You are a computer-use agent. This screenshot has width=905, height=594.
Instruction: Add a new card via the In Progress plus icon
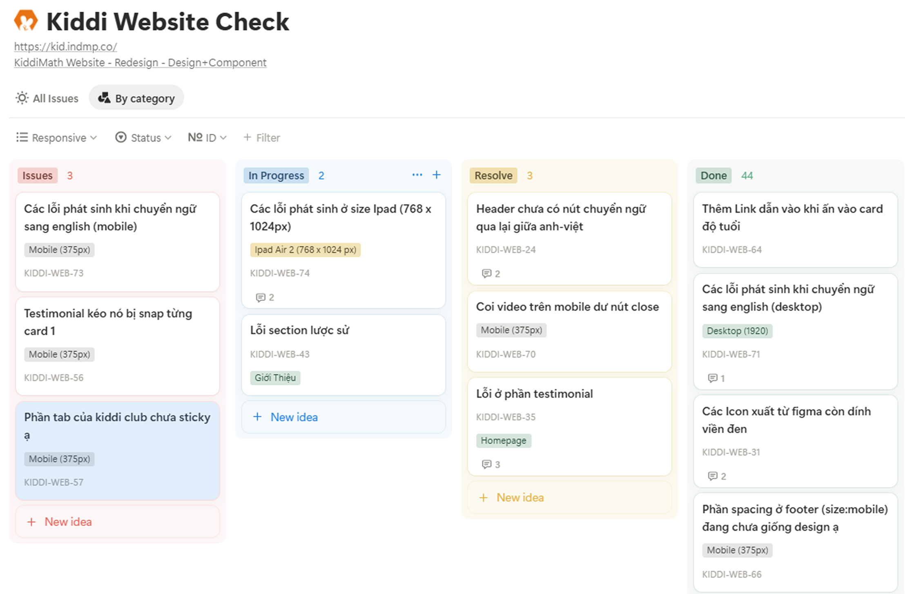click(x=436, y=175)
